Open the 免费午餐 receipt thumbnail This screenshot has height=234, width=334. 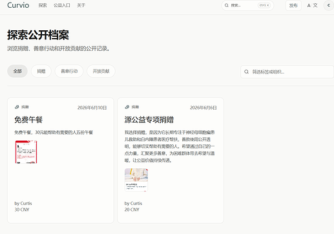pyautogui.click(x=26, y=152)
